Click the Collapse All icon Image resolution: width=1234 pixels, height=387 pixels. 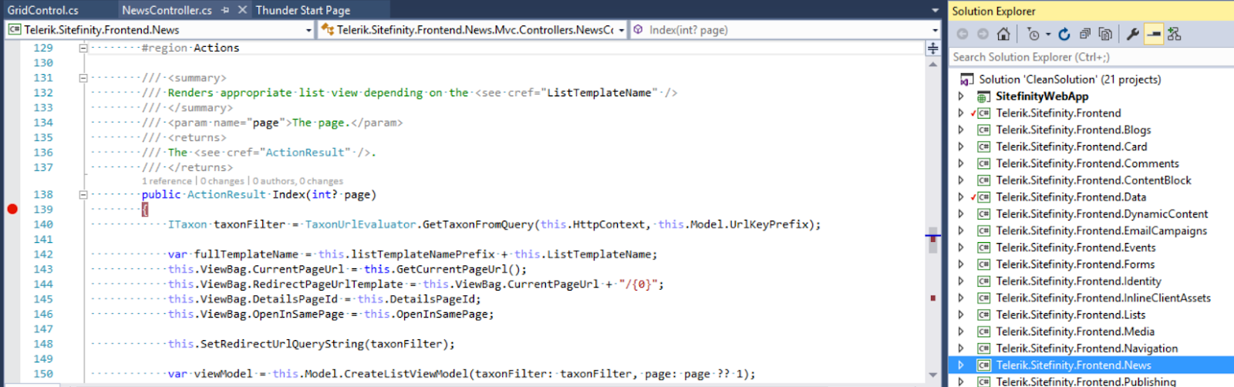[1085, 34]
